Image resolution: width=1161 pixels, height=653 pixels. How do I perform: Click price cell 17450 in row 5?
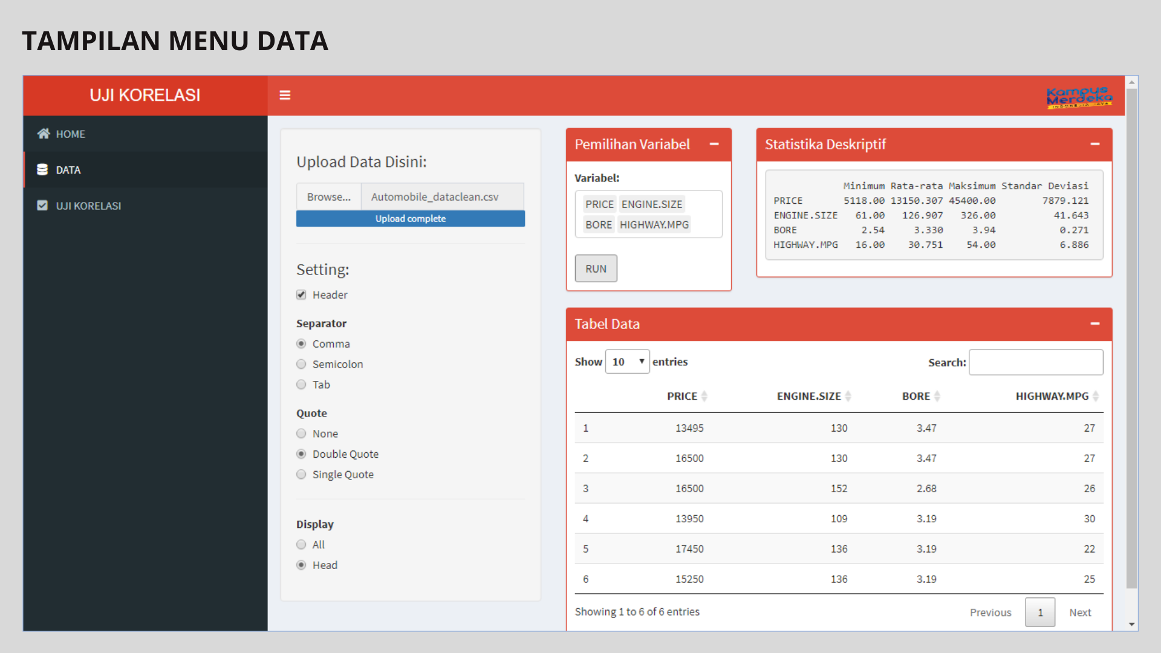tap(689, 549)
